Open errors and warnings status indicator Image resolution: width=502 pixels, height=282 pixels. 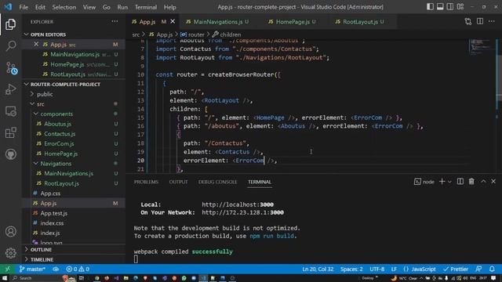click(x=78, y=269)
